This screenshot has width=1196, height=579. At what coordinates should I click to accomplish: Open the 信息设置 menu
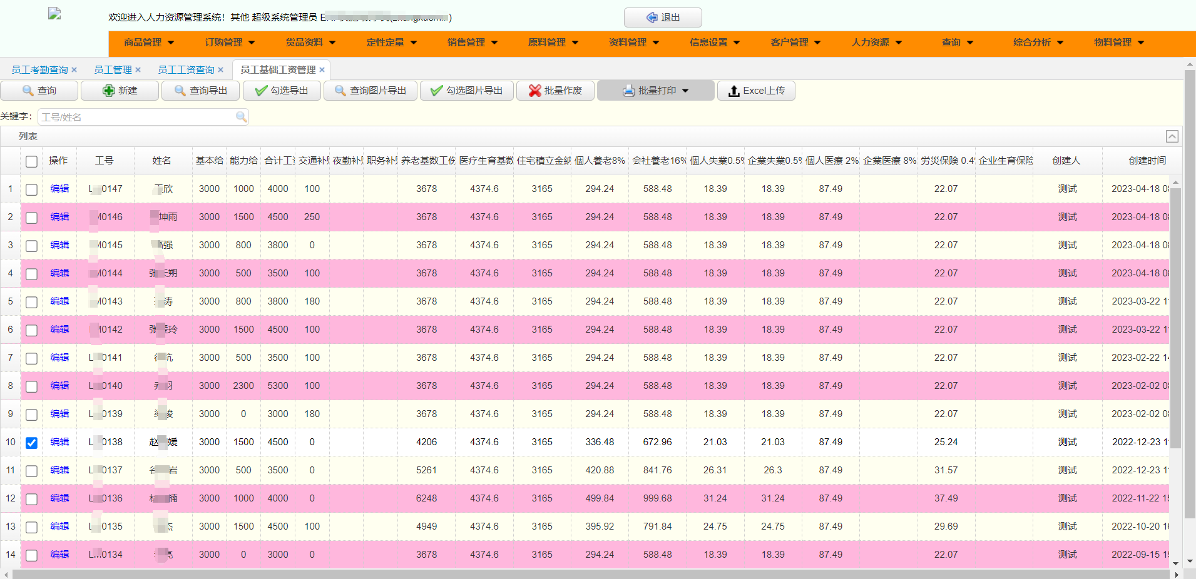pyautogui.click(x=714, y=43)
